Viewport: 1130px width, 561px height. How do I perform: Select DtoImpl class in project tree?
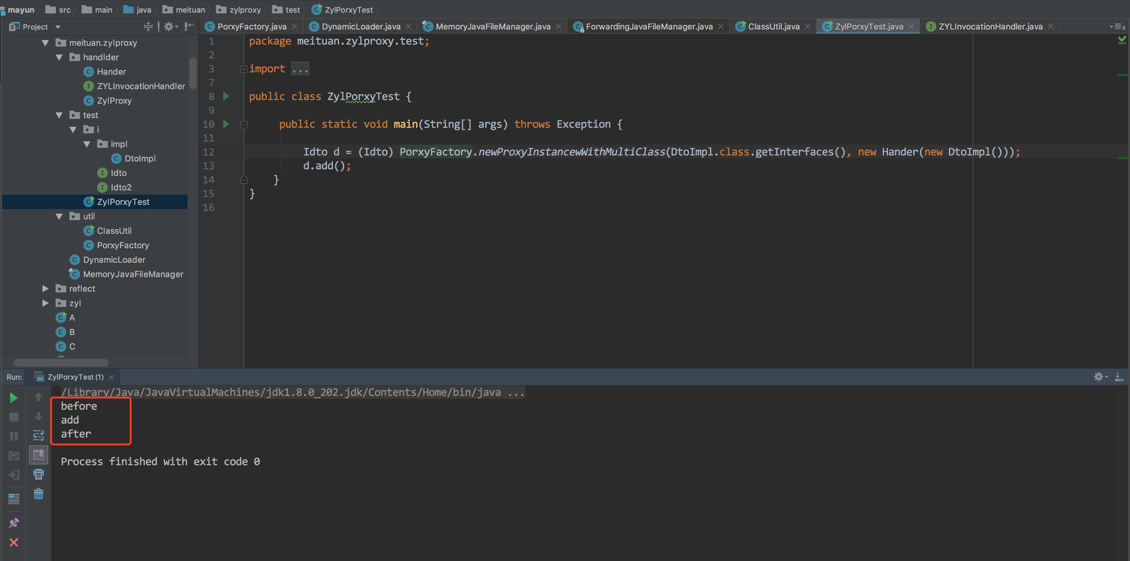(x=133, y=159)
